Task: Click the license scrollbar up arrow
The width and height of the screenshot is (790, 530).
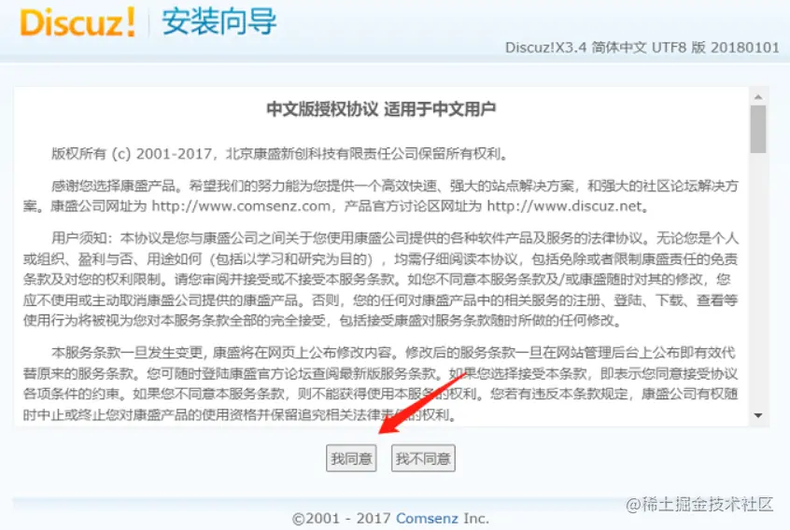Action: 758,96
